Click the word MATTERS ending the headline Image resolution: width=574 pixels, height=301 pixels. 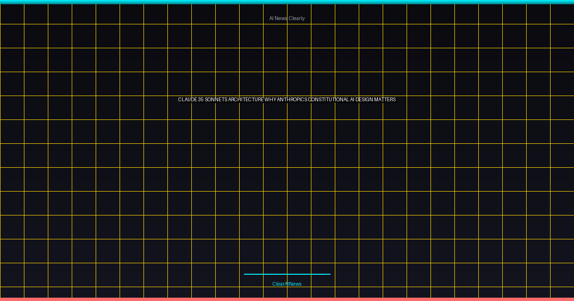coord(386,100)
